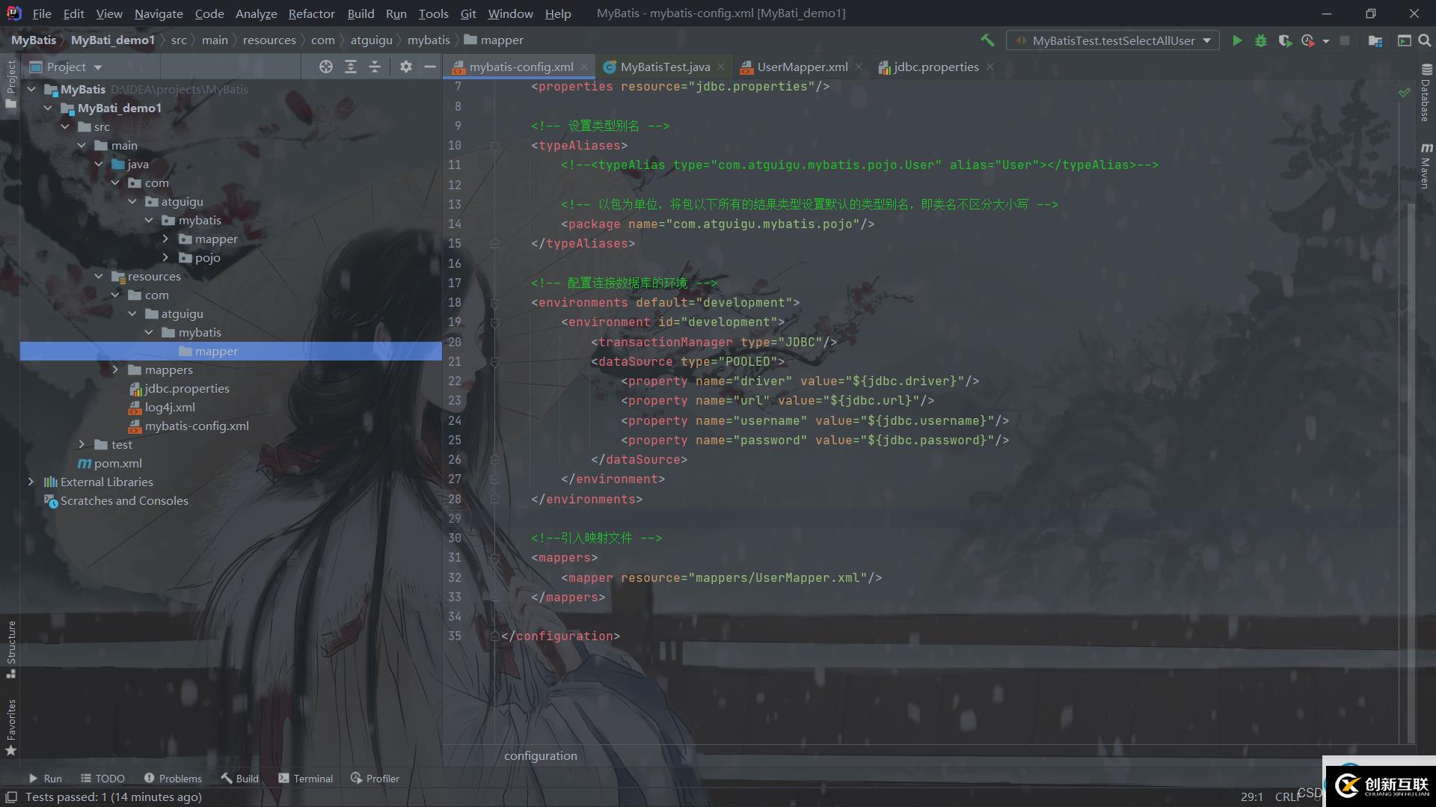The width and height of the screenshot is (1436, 807).
Task: Open the Profiler run icon in toolbar
Action: 1308,40
